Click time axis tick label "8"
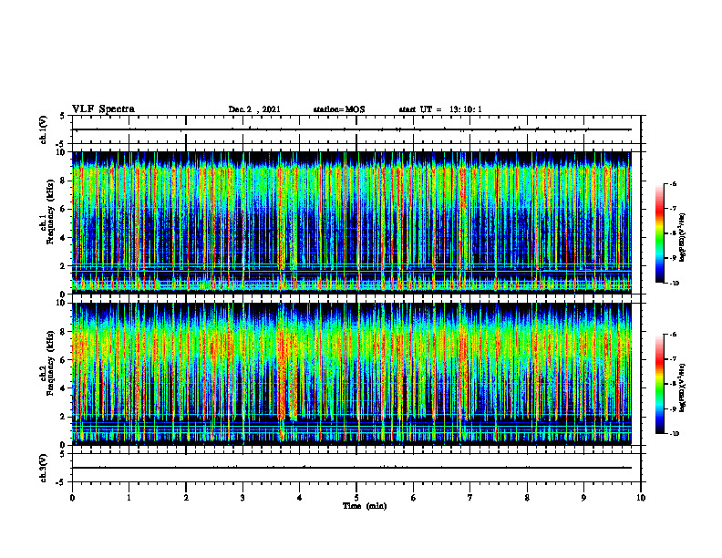 (527, 498)
